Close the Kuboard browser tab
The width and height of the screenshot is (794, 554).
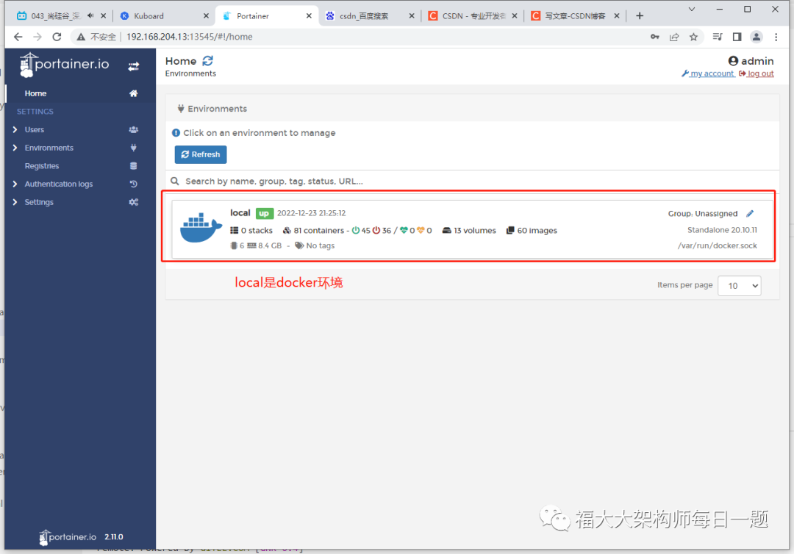(x=206, y=16)
